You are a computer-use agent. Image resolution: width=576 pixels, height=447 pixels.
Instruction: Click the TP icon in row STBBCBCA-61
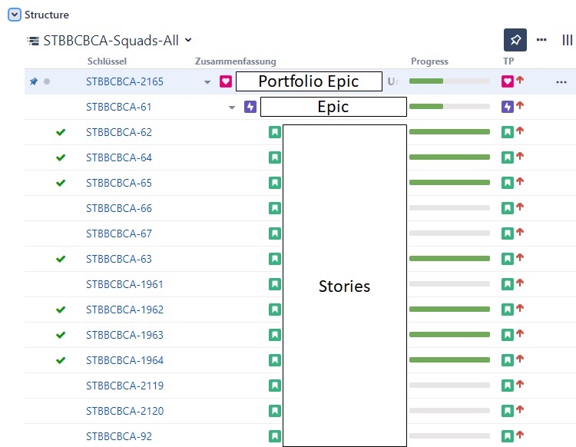tap(508, 107)
